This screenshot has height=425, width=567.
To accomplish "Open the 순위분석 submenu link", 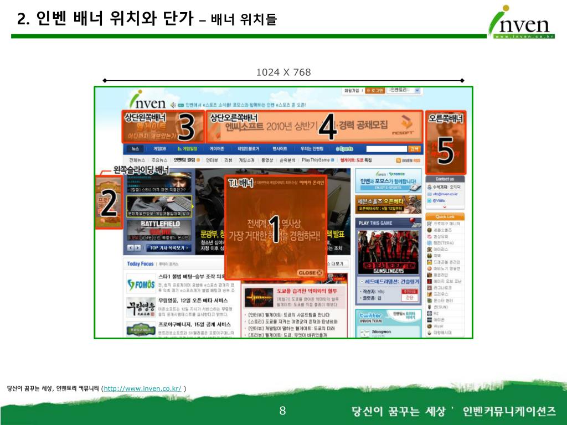I will coord(287,160).
